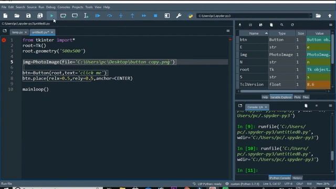Click the custom Python 3.7.9 interpreter status
The width and height of the screenshot is (336, 189).
point(243,184)
